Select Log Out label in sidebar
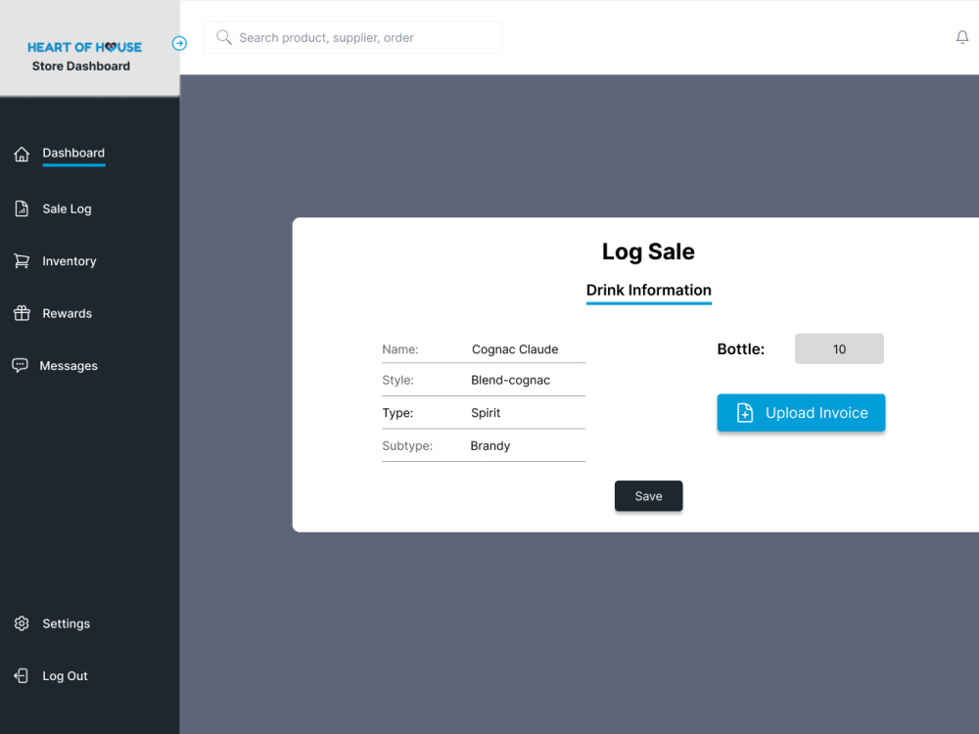Viewport: 979px width, 734px height. click(65, 676)
